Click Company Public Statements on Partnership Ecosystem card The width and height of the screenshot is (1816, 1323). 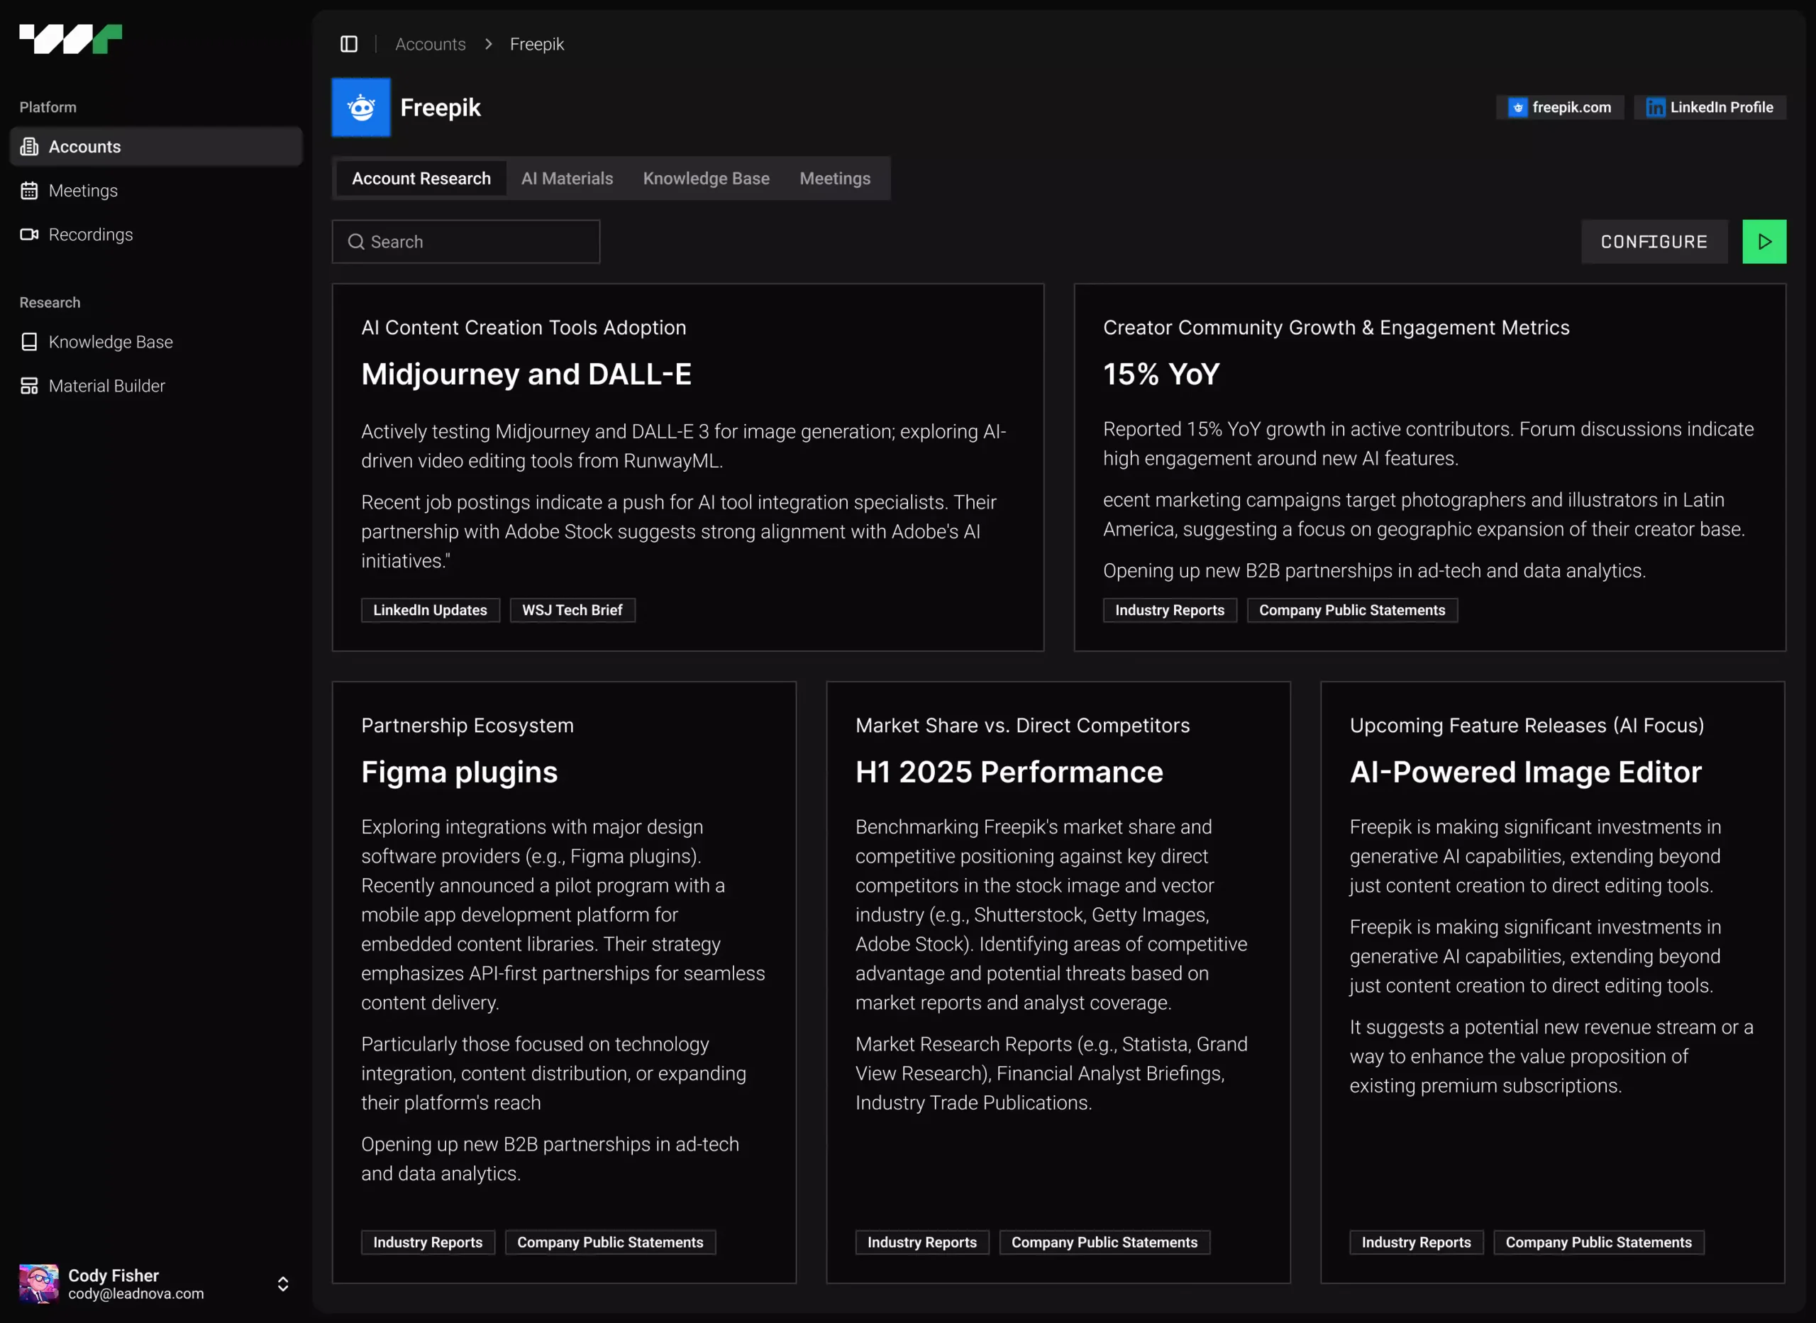coord(610,1242)
